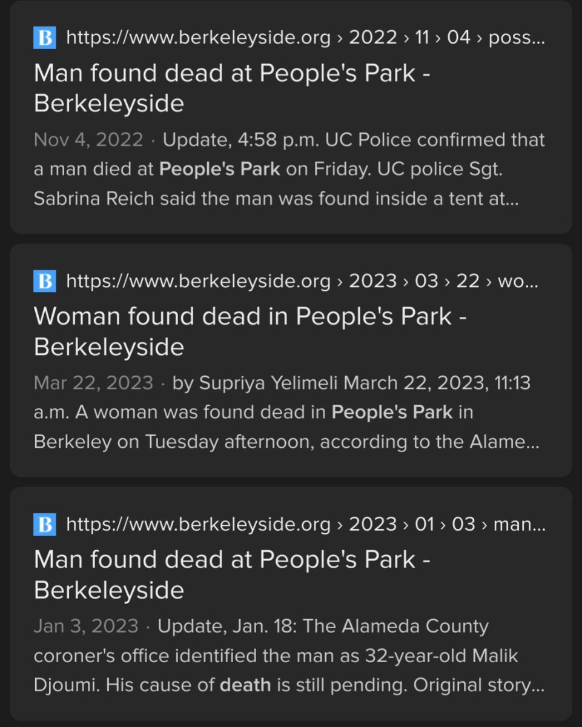This screenshot has width=582, height=727.
Task: Click Berkeleyside favicon of Mar 22 2023 result
Action: [x=44, y=281]
